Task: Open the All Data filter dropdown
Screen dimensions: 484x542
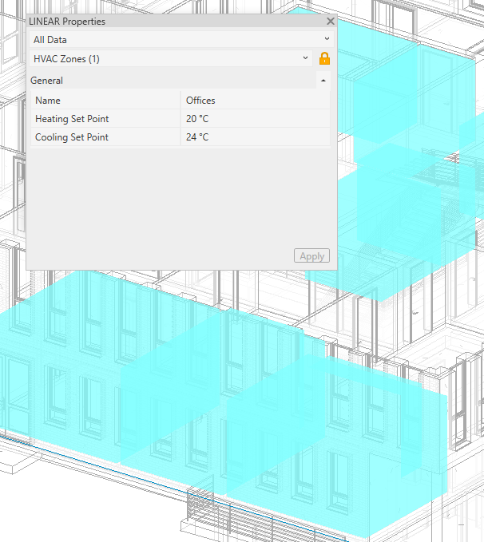Action: coord(181,40)
